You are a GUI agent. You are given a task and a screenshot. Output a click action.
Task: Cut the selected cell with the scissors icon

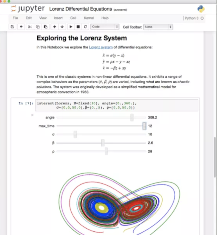point(30,27)
